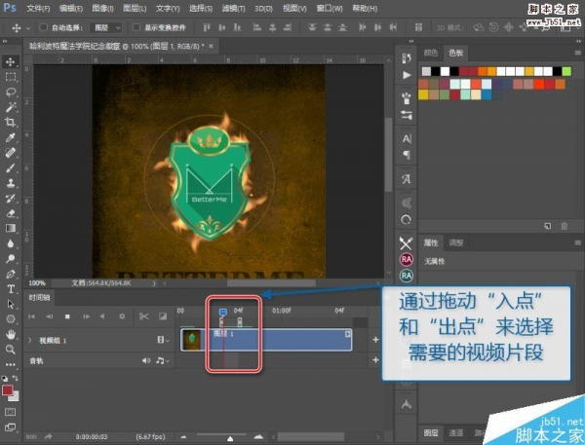Open the film strip menu on 视频组 1
585x445 pixels.
(x=162, y=340)
